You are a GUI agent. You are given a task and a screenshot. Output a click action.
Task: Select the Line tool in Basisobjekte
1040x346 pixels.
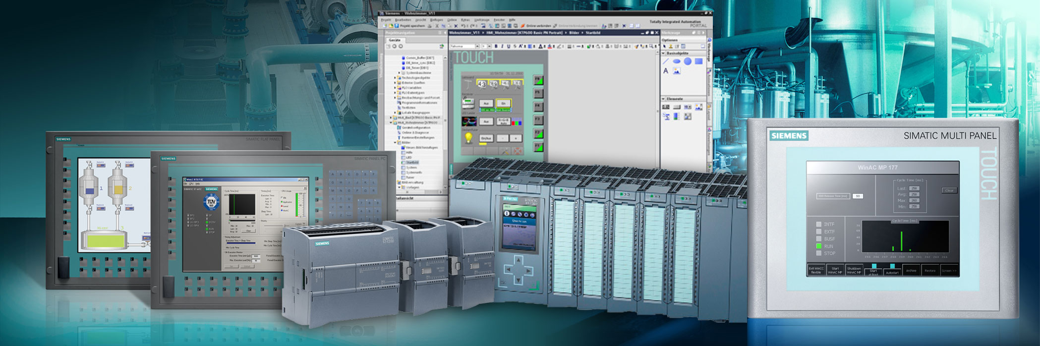point(666,61)
